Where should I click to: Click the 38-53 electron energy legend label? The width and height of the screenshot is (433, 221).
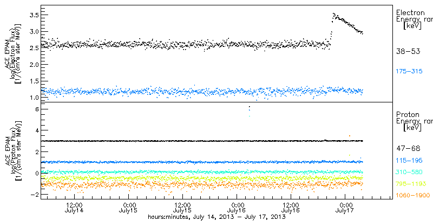click(408, 51)
